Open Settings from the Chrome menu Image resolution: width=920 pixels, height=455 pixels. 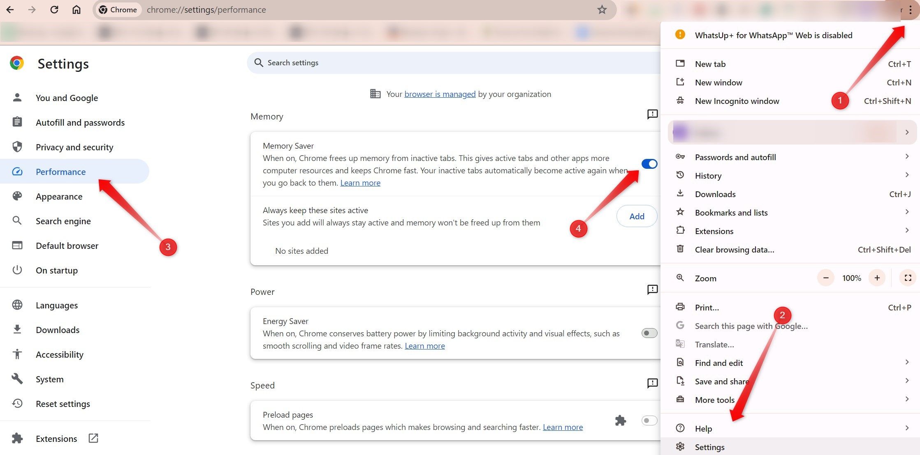(x=709, y=447)
